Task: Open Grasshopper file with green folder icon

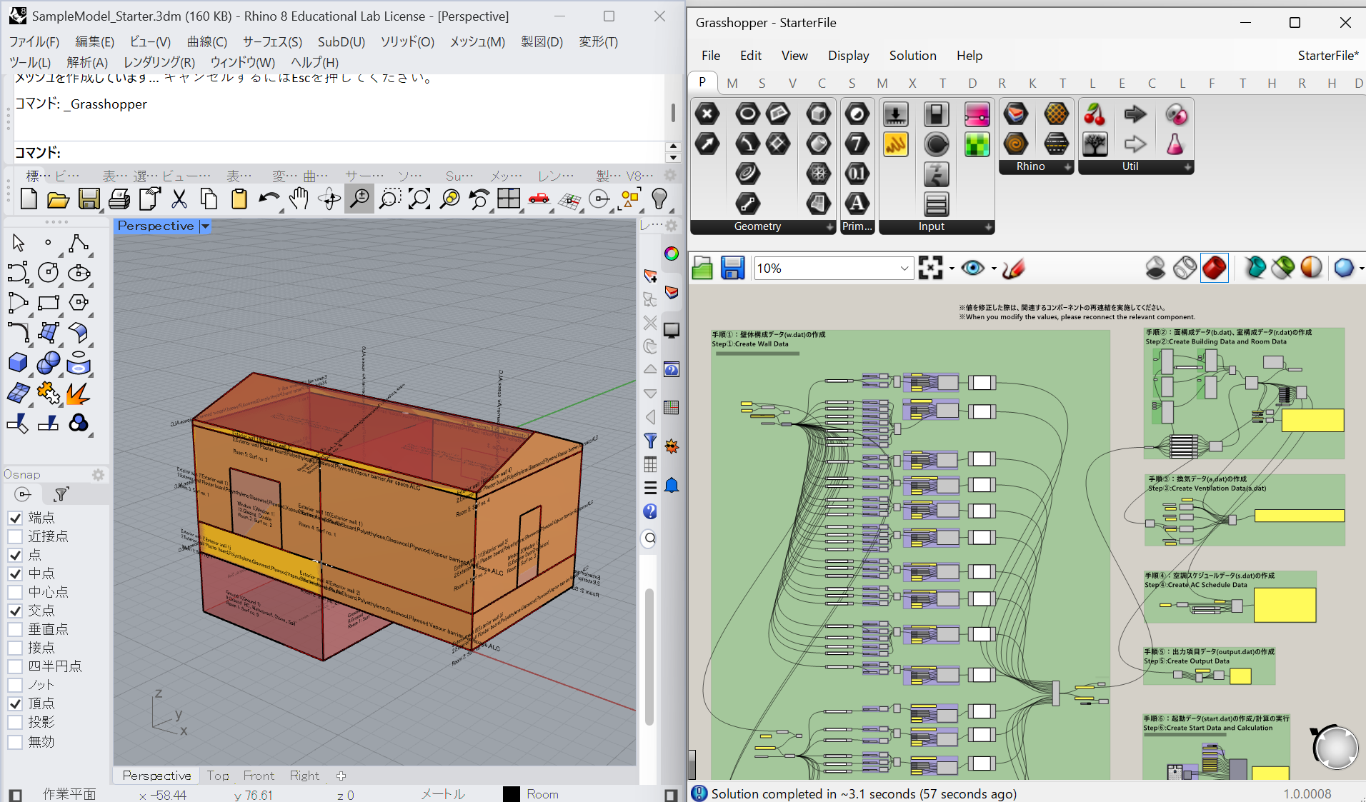Action: click(702, 269)
